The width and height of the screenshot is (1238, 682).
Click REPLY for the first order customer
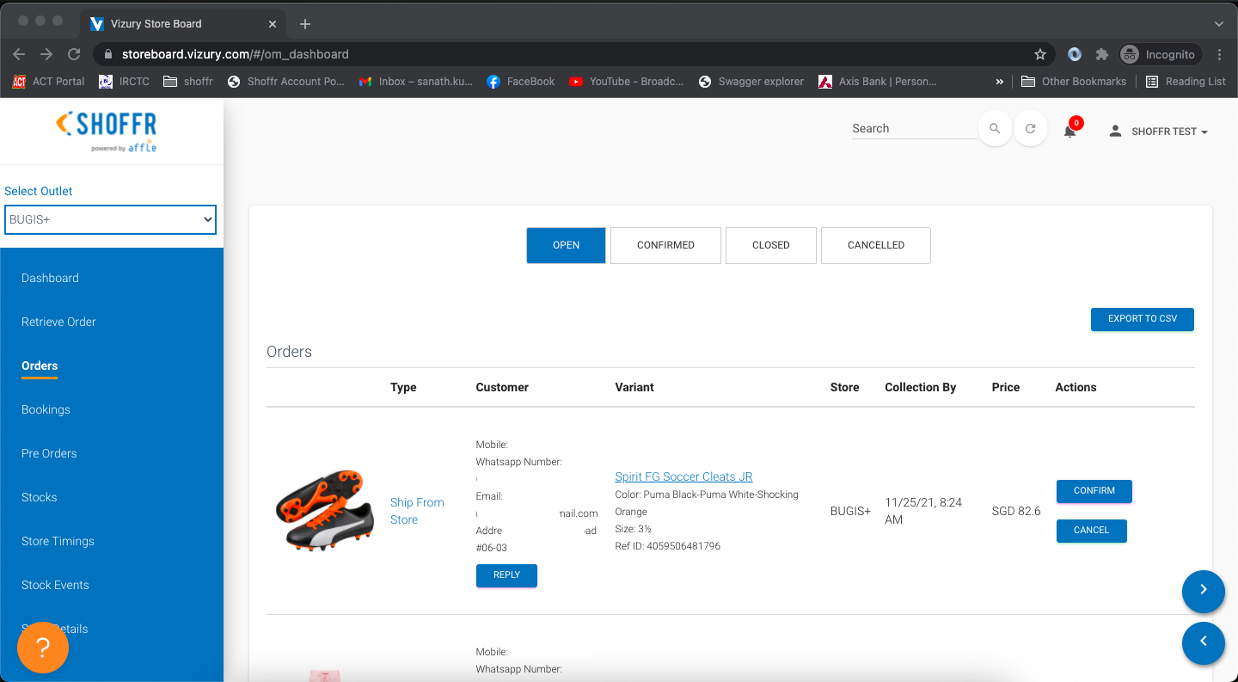click(x=506, y=575)
